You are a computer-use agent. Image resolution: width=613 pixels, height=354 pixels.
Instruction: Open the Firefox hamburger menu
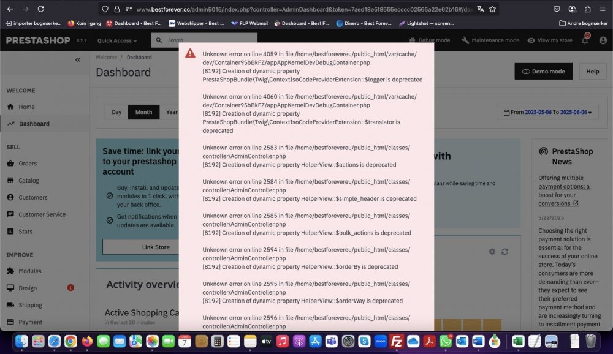[603, 9]
